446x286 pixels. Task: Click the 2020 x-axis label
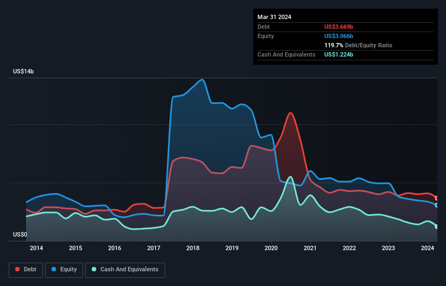point(271,248)
